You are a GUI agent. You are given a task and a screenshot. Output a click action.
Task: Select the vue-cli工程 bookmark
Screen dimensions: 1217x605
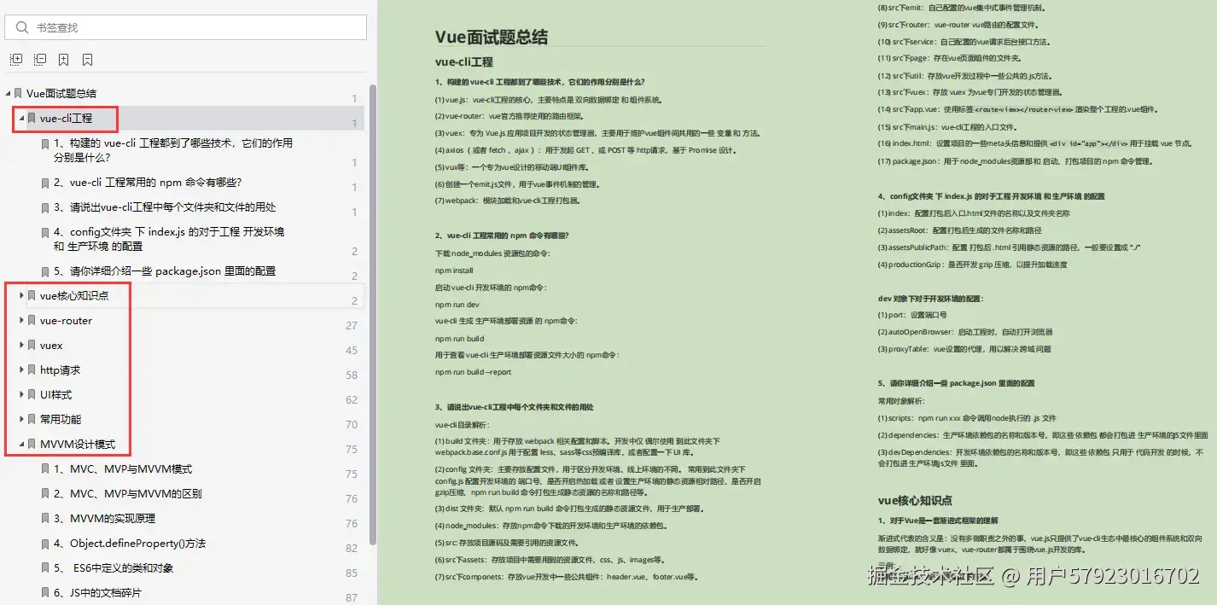66,118
